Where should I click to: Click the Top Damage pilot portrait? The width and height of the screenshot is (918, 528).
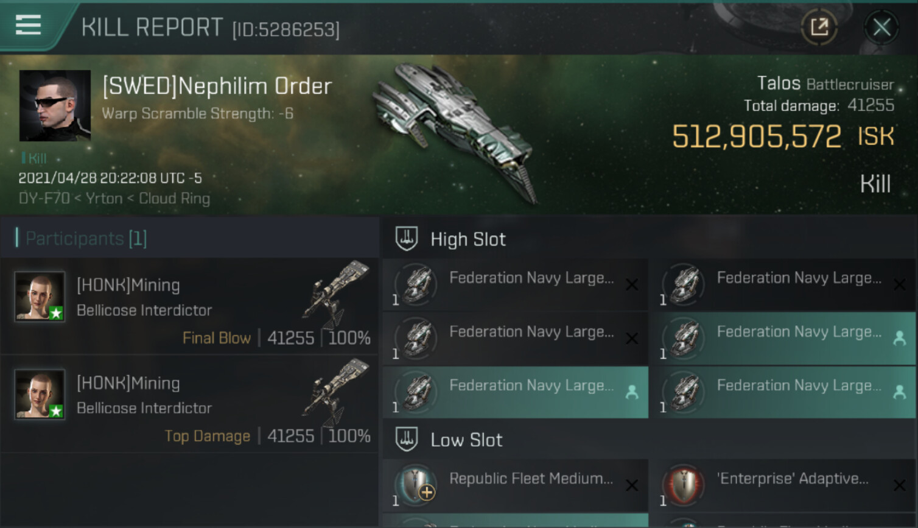click(x=40, y=395)
